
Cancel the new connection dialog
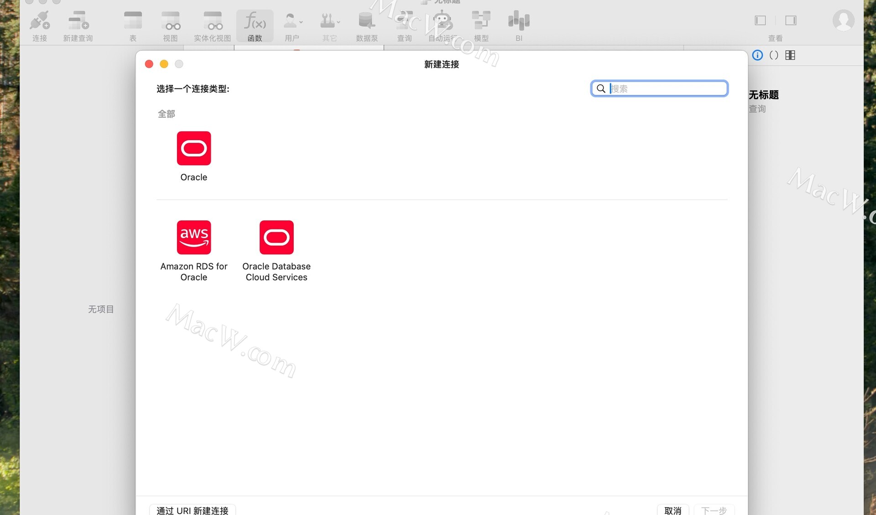[673, 510]
